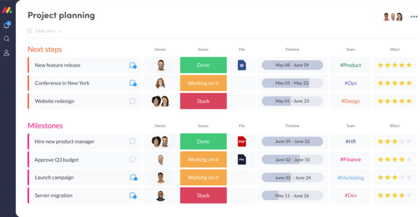Click the June 02 - June 10 timeline
Image resolution: width=420 pixels, height=217 pixels.
292,160
